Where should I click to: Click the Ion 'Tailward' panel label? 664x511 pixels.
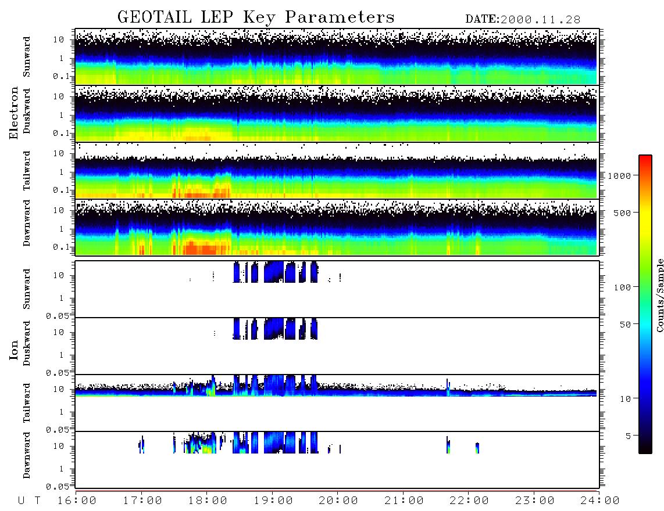tap(27, 403)
